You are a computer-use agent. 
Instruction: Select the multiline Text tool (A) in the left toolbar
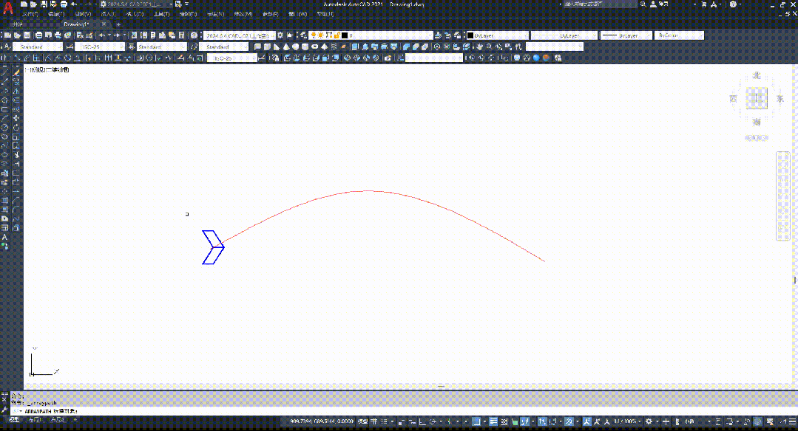(5, 237)
